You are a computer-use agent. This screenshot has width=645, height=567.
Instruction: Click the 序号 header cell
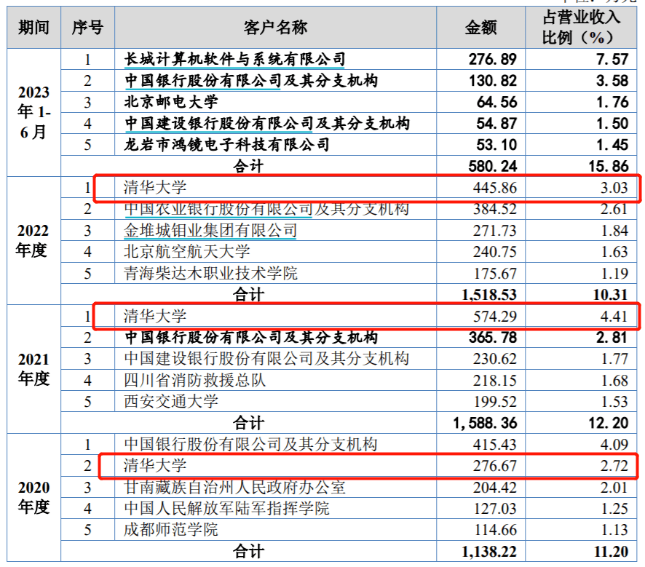(87, 28)
